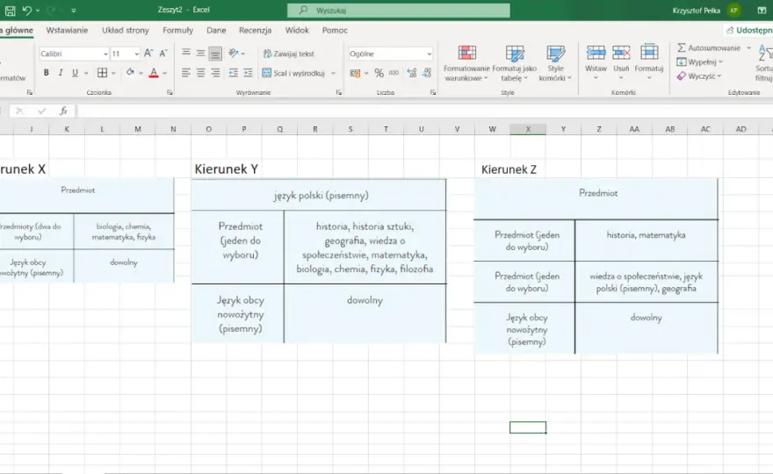Click the Undo arrow icon
773x474 pixels.
click(x=26, y=11)
